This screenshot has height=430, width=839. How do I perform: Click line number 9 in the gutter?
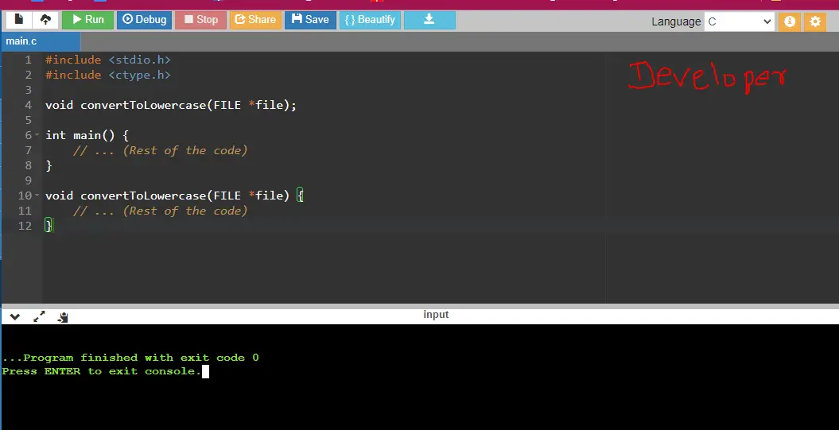[x=29, y=180]
